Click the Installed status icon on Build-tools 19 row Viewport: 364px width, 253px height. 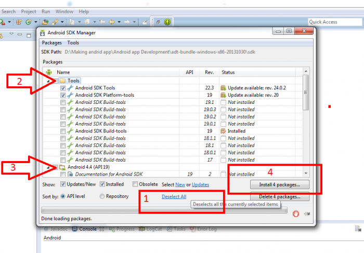[x=223, y=131]
